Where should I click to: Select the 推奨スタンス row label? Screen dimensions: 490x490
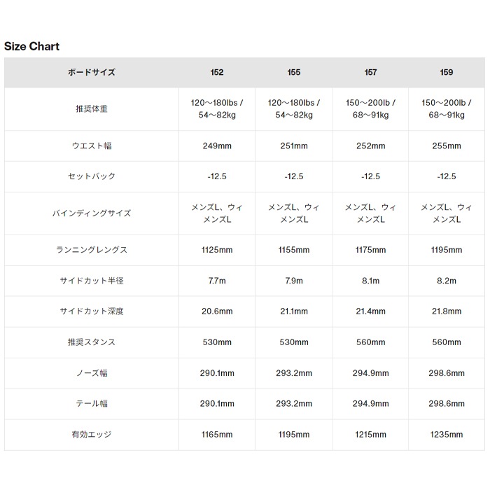click(92, 342)
